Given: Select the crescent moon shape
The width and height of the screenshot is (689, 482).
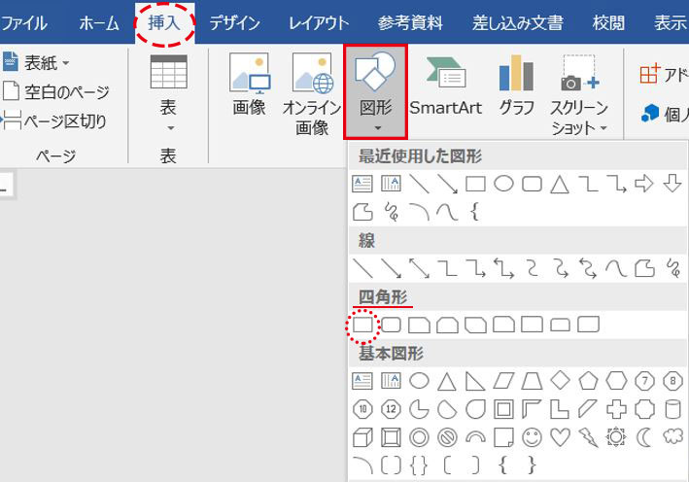Looking at the screenshot, I should [644, 437].
